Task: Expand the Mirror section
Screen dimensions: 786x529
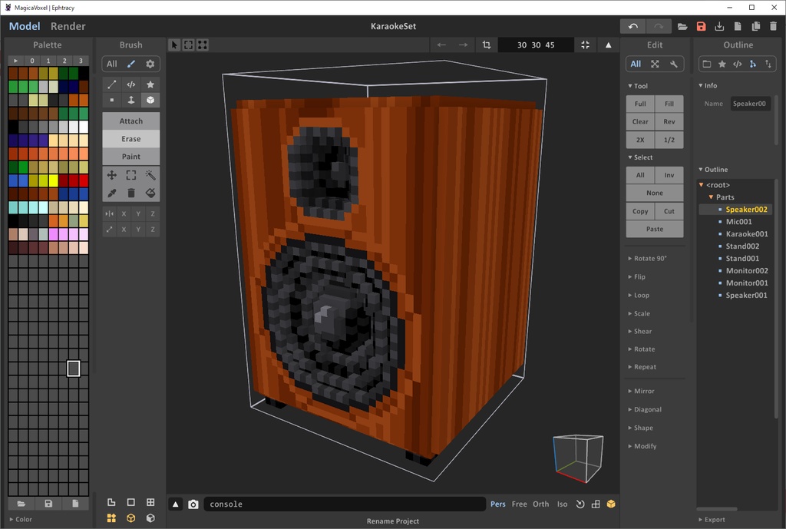Action: (x=641, y=391)
